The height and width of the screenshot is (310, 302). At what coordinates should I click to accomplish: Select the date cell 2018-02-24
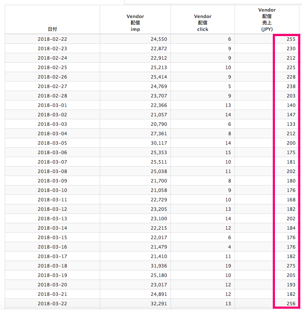tap(52, 58)
